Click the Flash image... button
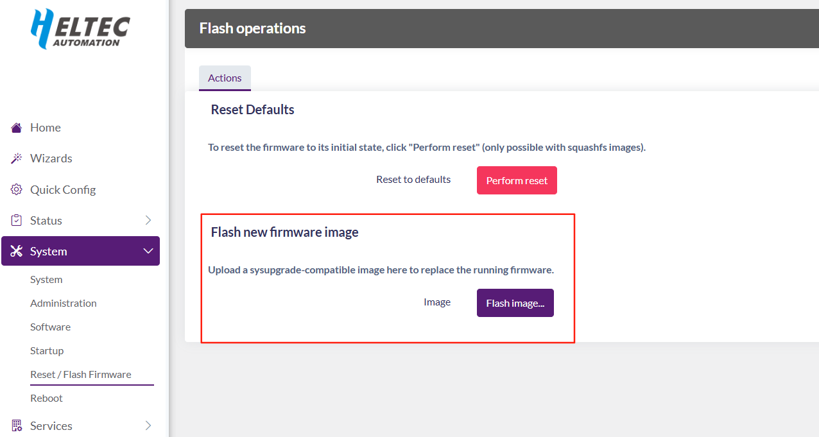 515,303
